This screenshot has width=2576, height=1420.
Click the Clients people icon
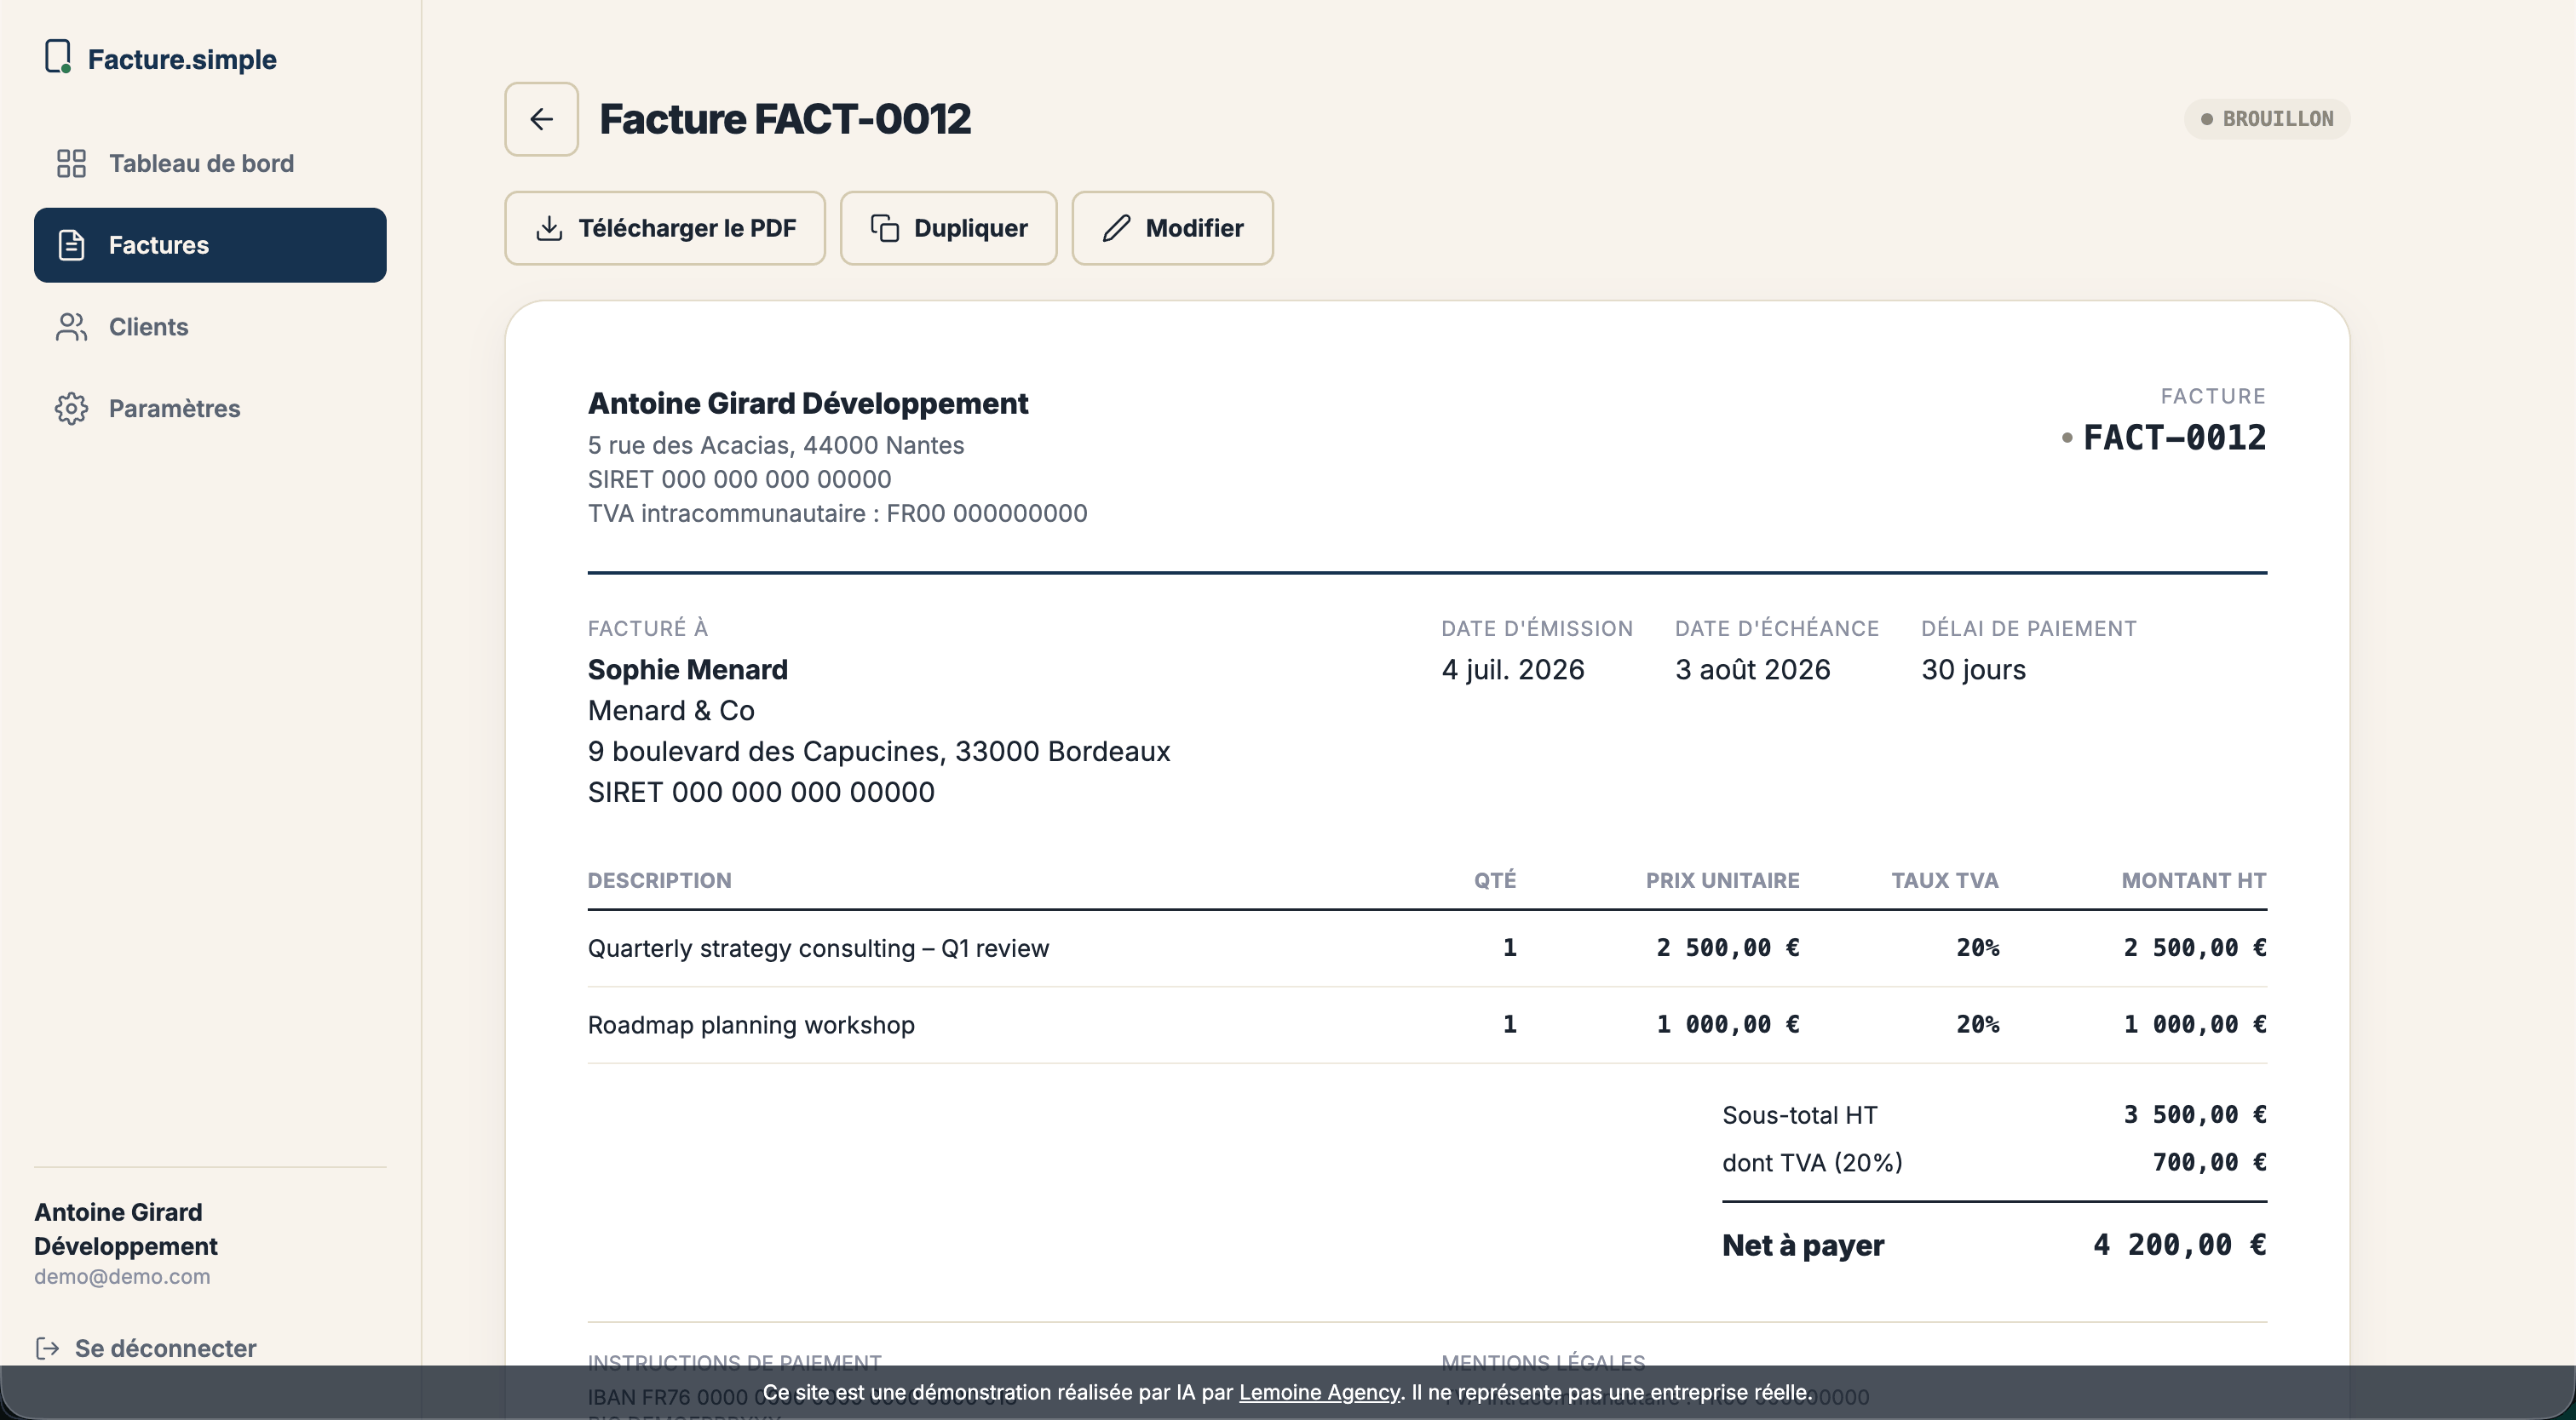click(x=71, y=327)
